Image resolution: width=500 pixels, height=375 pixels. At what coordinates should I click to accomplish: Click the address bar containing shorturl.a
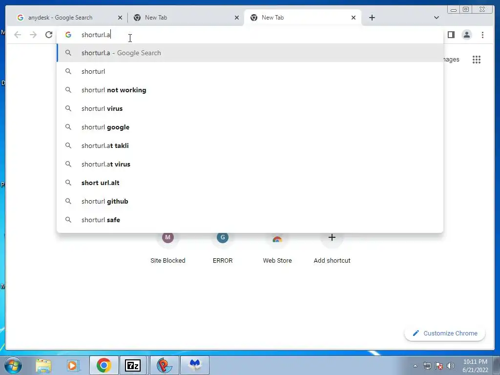(x=250, y=35)
